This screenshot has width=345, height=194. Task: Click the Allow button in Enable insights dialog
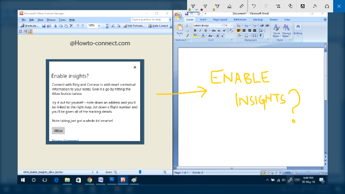coord(58,130)
